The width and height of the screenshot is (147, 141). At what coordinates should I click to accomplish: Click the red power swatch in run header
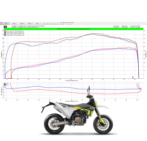pyautogui.click(x=4, y=26)
